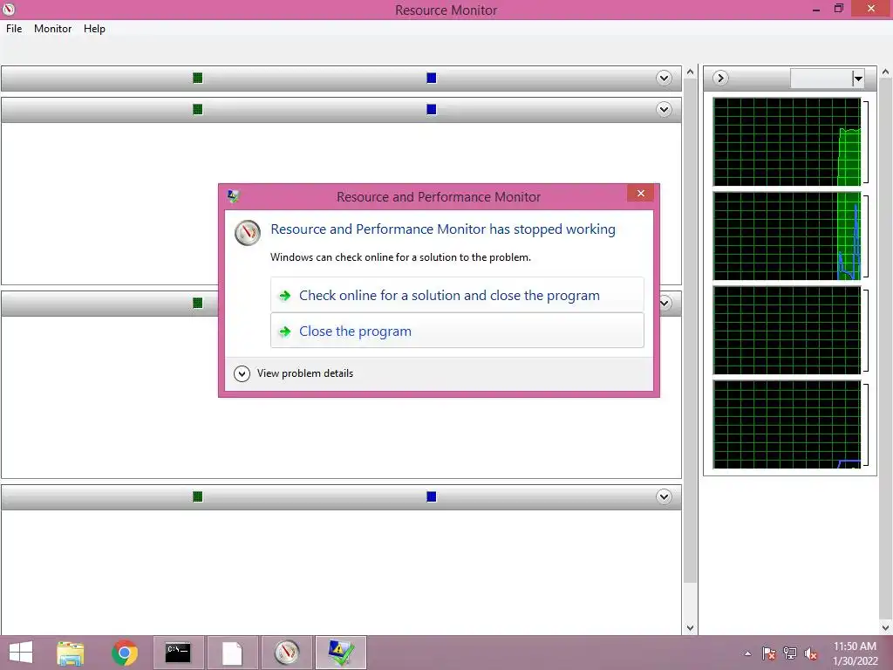
Task: Collapse the graphs pane with the arrow button
Action: (720, 78)
